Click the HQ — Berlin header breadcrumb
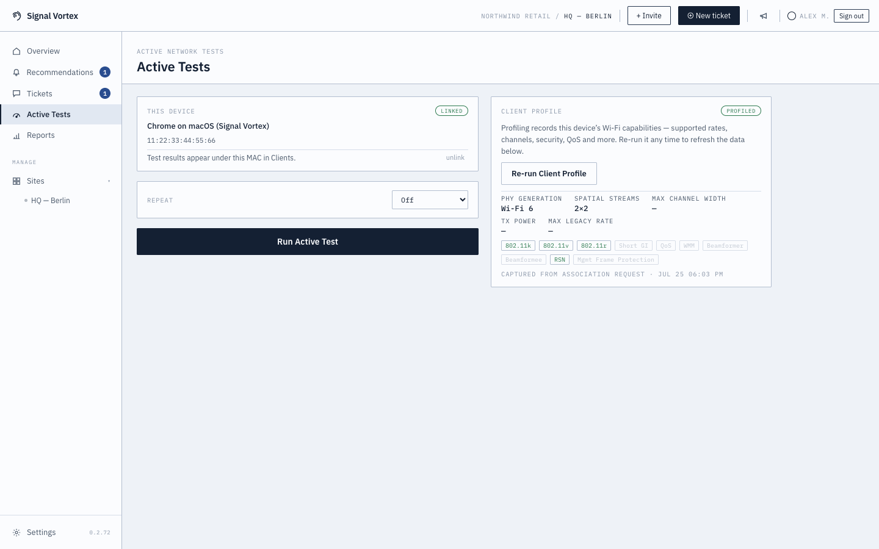Image resolution: width=879 pixels, height=549 pixels. (x=588, y=16)
